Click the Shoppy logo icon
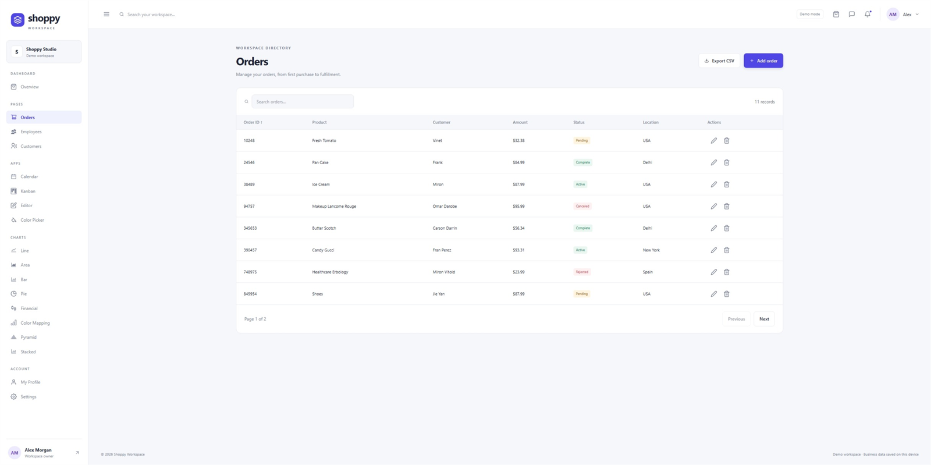The image size is (931, 465). (17, 20)
